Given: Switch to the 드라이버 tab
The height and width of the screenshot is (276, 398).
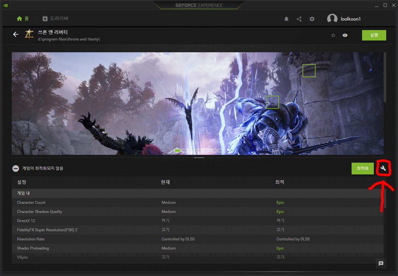Looking at the screenshot, I should [x=56, y=19].
